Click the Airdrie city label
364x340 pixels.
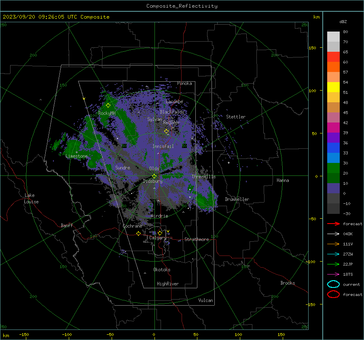coord(159,216)
